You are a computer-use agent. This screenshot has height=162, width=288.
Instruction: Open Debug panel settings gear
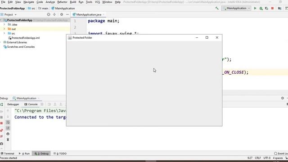click(x=283, y=98)
